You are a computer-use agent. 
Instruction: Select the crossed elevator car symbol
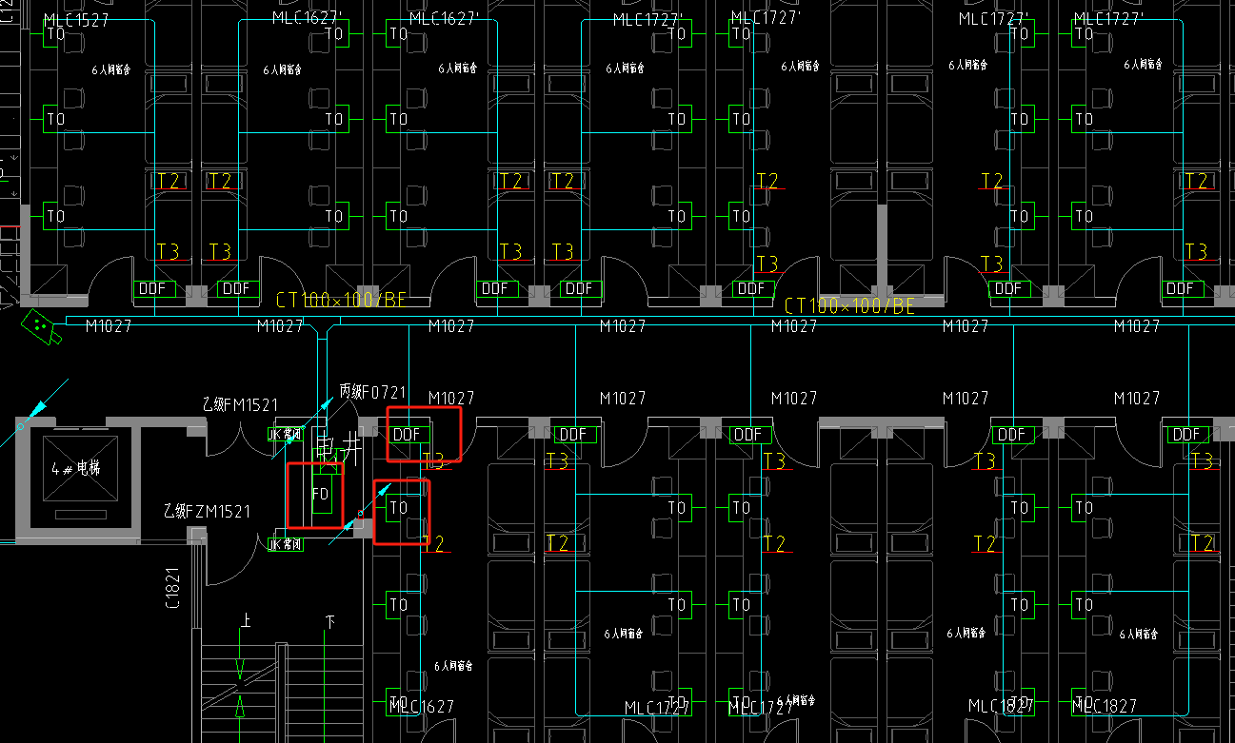(79, 468)
